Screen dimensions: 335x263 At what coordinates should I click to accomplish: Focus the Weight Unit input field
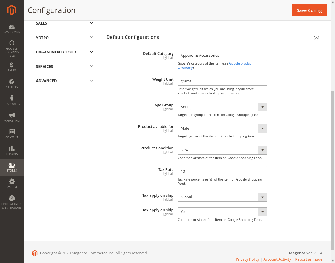(222, 81)
